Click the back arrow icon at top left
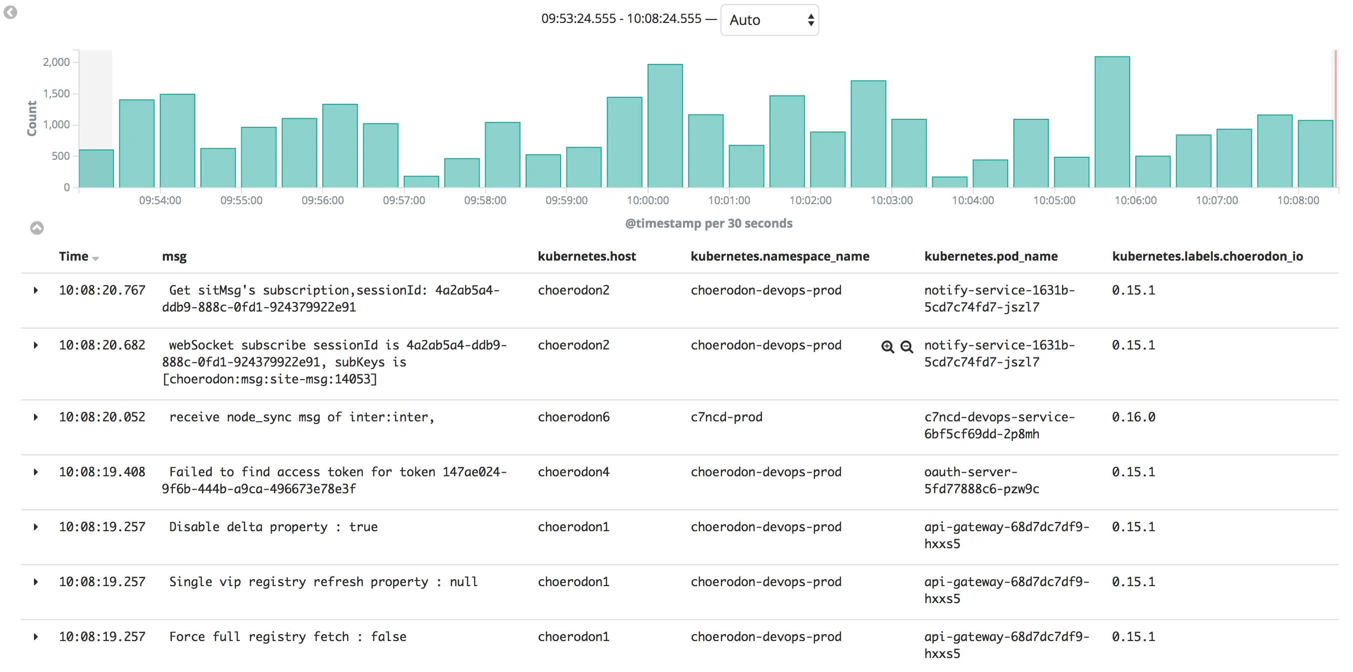Viewport: 1353px width, 672px height. (10, 12)
